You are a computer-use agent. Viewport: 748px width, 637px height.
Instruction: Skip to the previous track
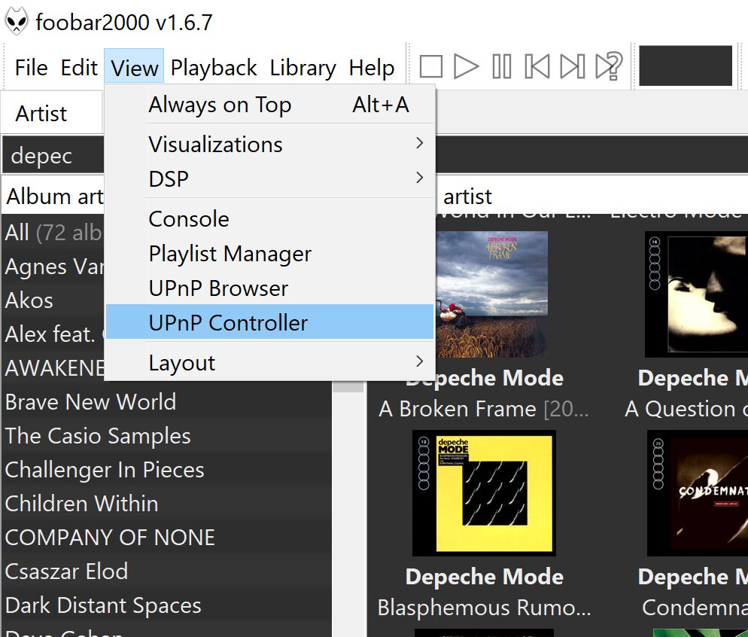pos(537,66)
